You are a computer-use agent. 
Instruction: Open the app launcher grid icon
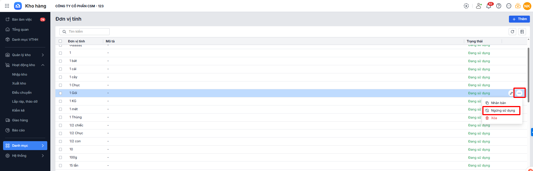click(7, 6)
